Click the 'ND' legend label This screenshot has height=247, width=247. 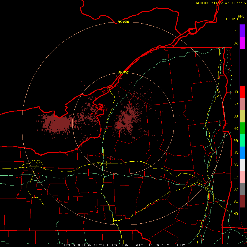coord(235,214)
